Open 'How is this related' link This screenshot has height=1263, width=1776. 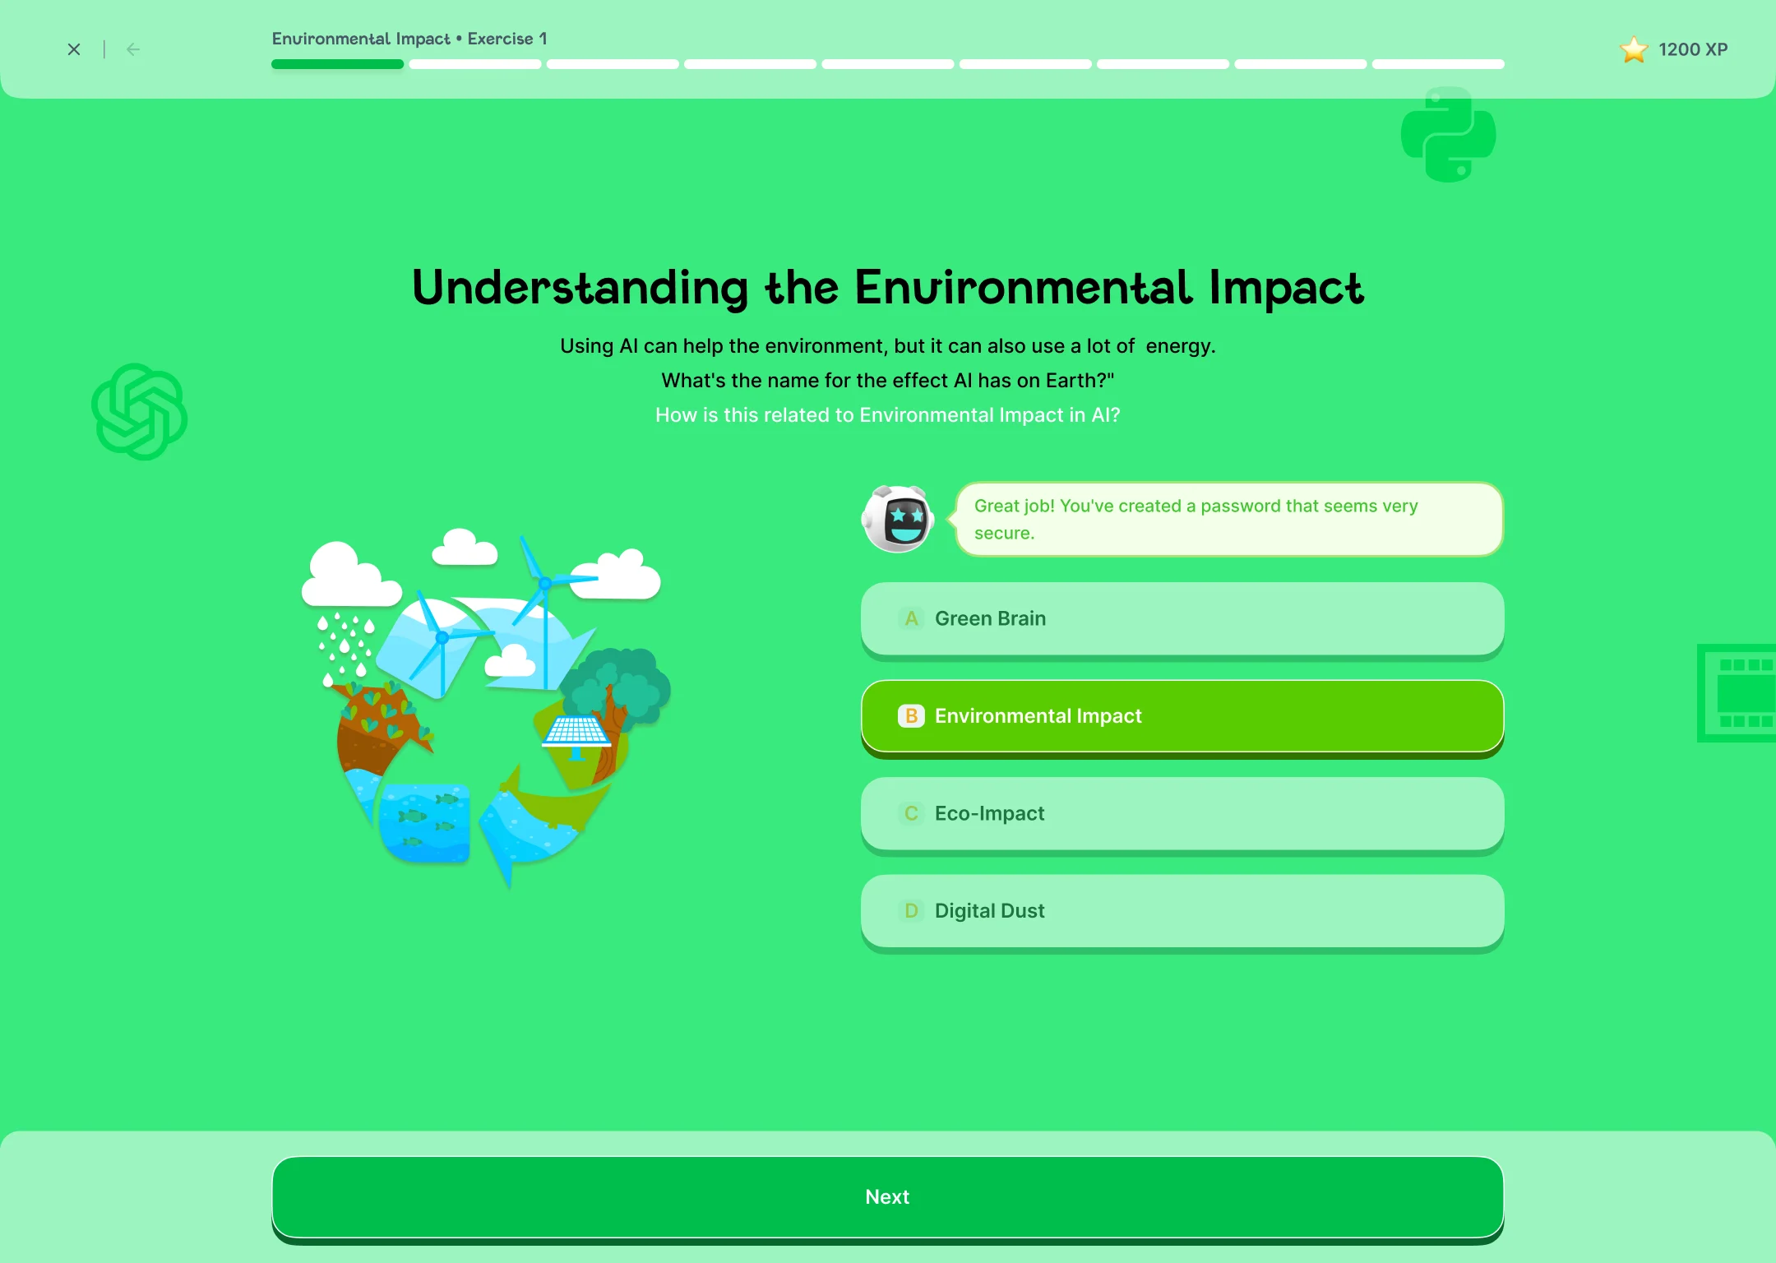888,415
